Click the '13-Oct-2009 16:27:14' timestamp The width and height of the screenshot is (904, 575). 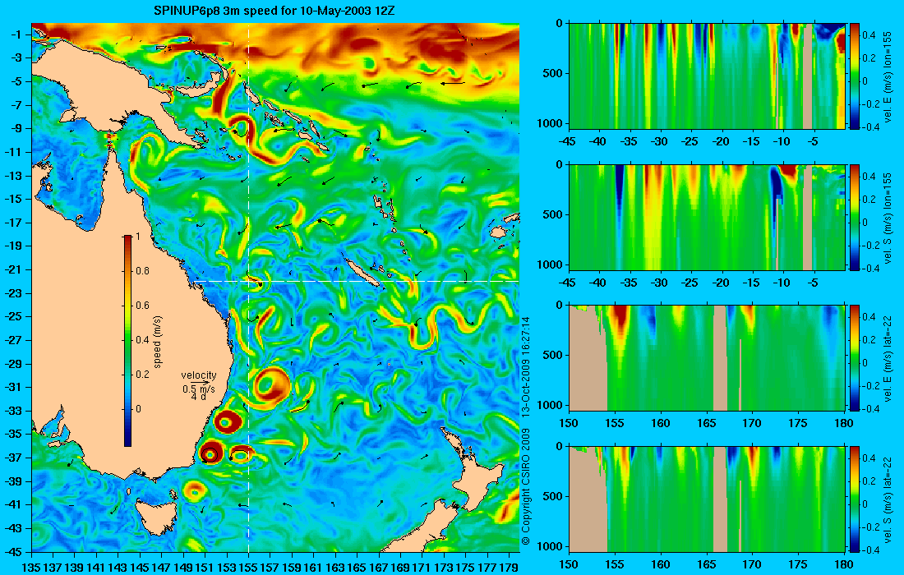(x=525, y=367)
